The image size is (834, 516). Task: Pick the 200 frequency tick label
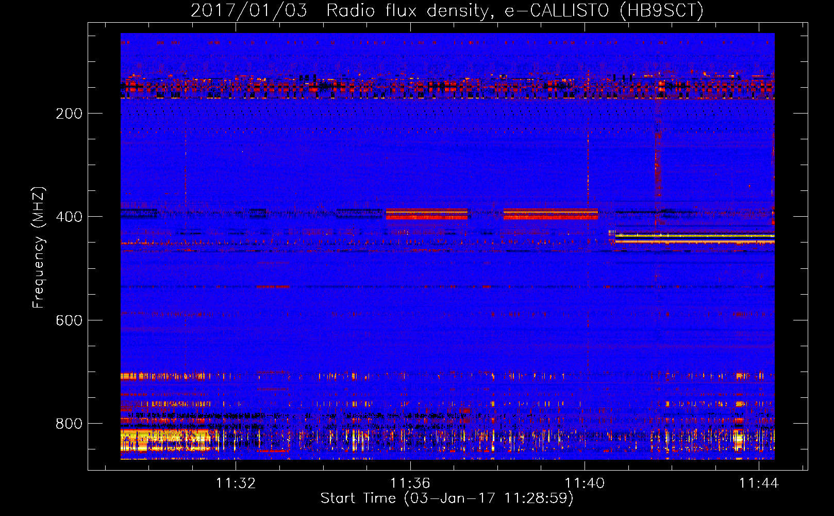[69, 114]
